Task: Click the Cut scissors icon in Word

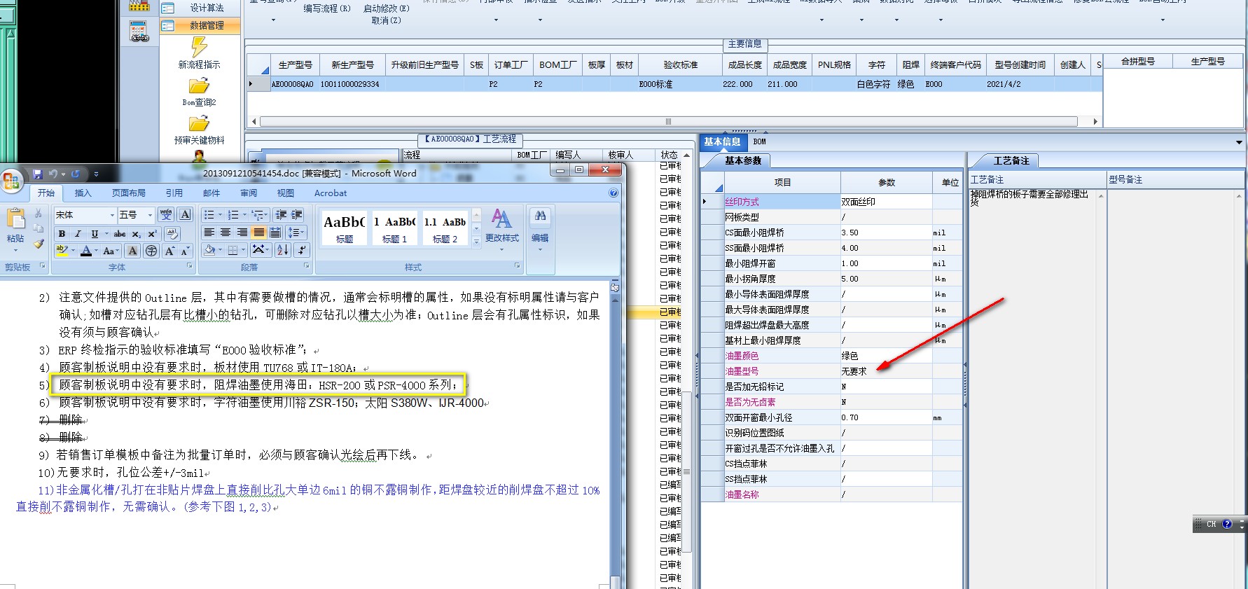Action: pyautogui.click(x=39, y=214)
